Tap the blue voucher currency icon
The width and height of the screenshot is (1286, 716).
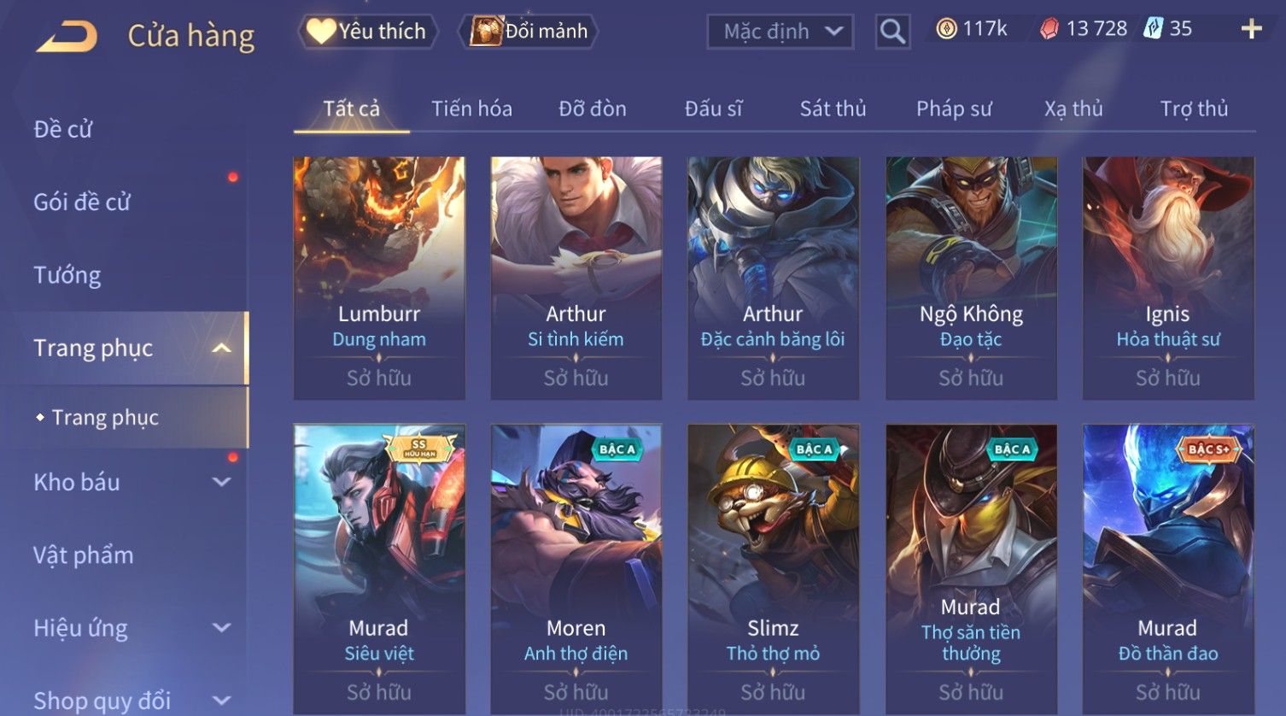(1154, 29)
